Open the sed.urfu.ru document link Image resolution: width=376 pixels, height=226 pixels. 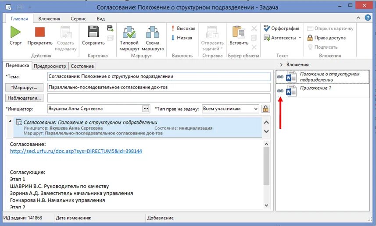pos(76,151)
